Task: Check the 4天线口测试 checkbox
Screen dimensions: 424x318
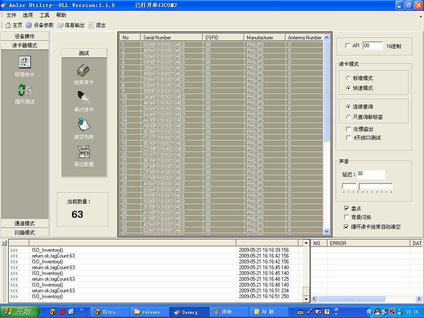Action: coord(349,138)
